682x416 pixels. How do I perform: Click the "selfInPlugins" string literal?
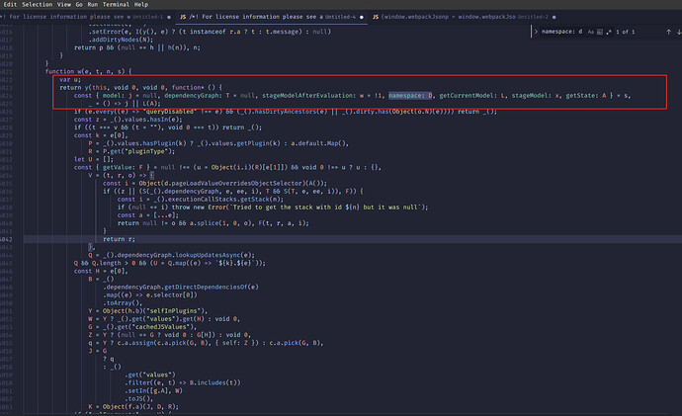pos(176,311)
